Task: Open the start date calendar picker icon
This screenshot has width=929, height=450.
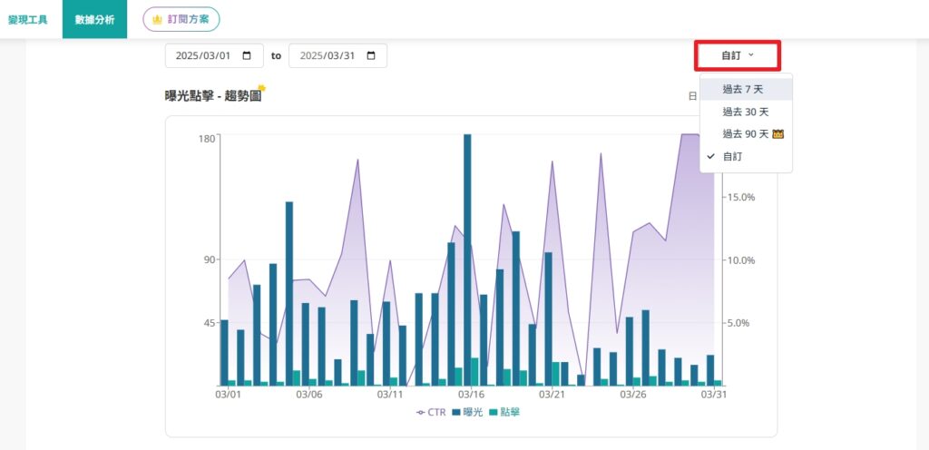Action: click(x=247, y=56)
